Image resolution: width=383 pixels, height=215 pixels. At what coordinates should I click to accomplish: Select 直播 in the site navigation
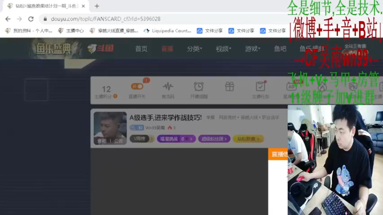coord(167,49)
